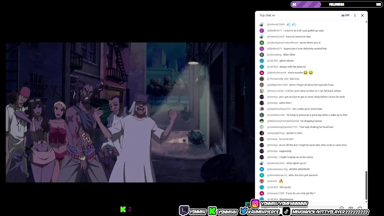Open username @LiamDion-w8v
The width and height of the screenshot is (384, 216).
(x=276, y=115)
